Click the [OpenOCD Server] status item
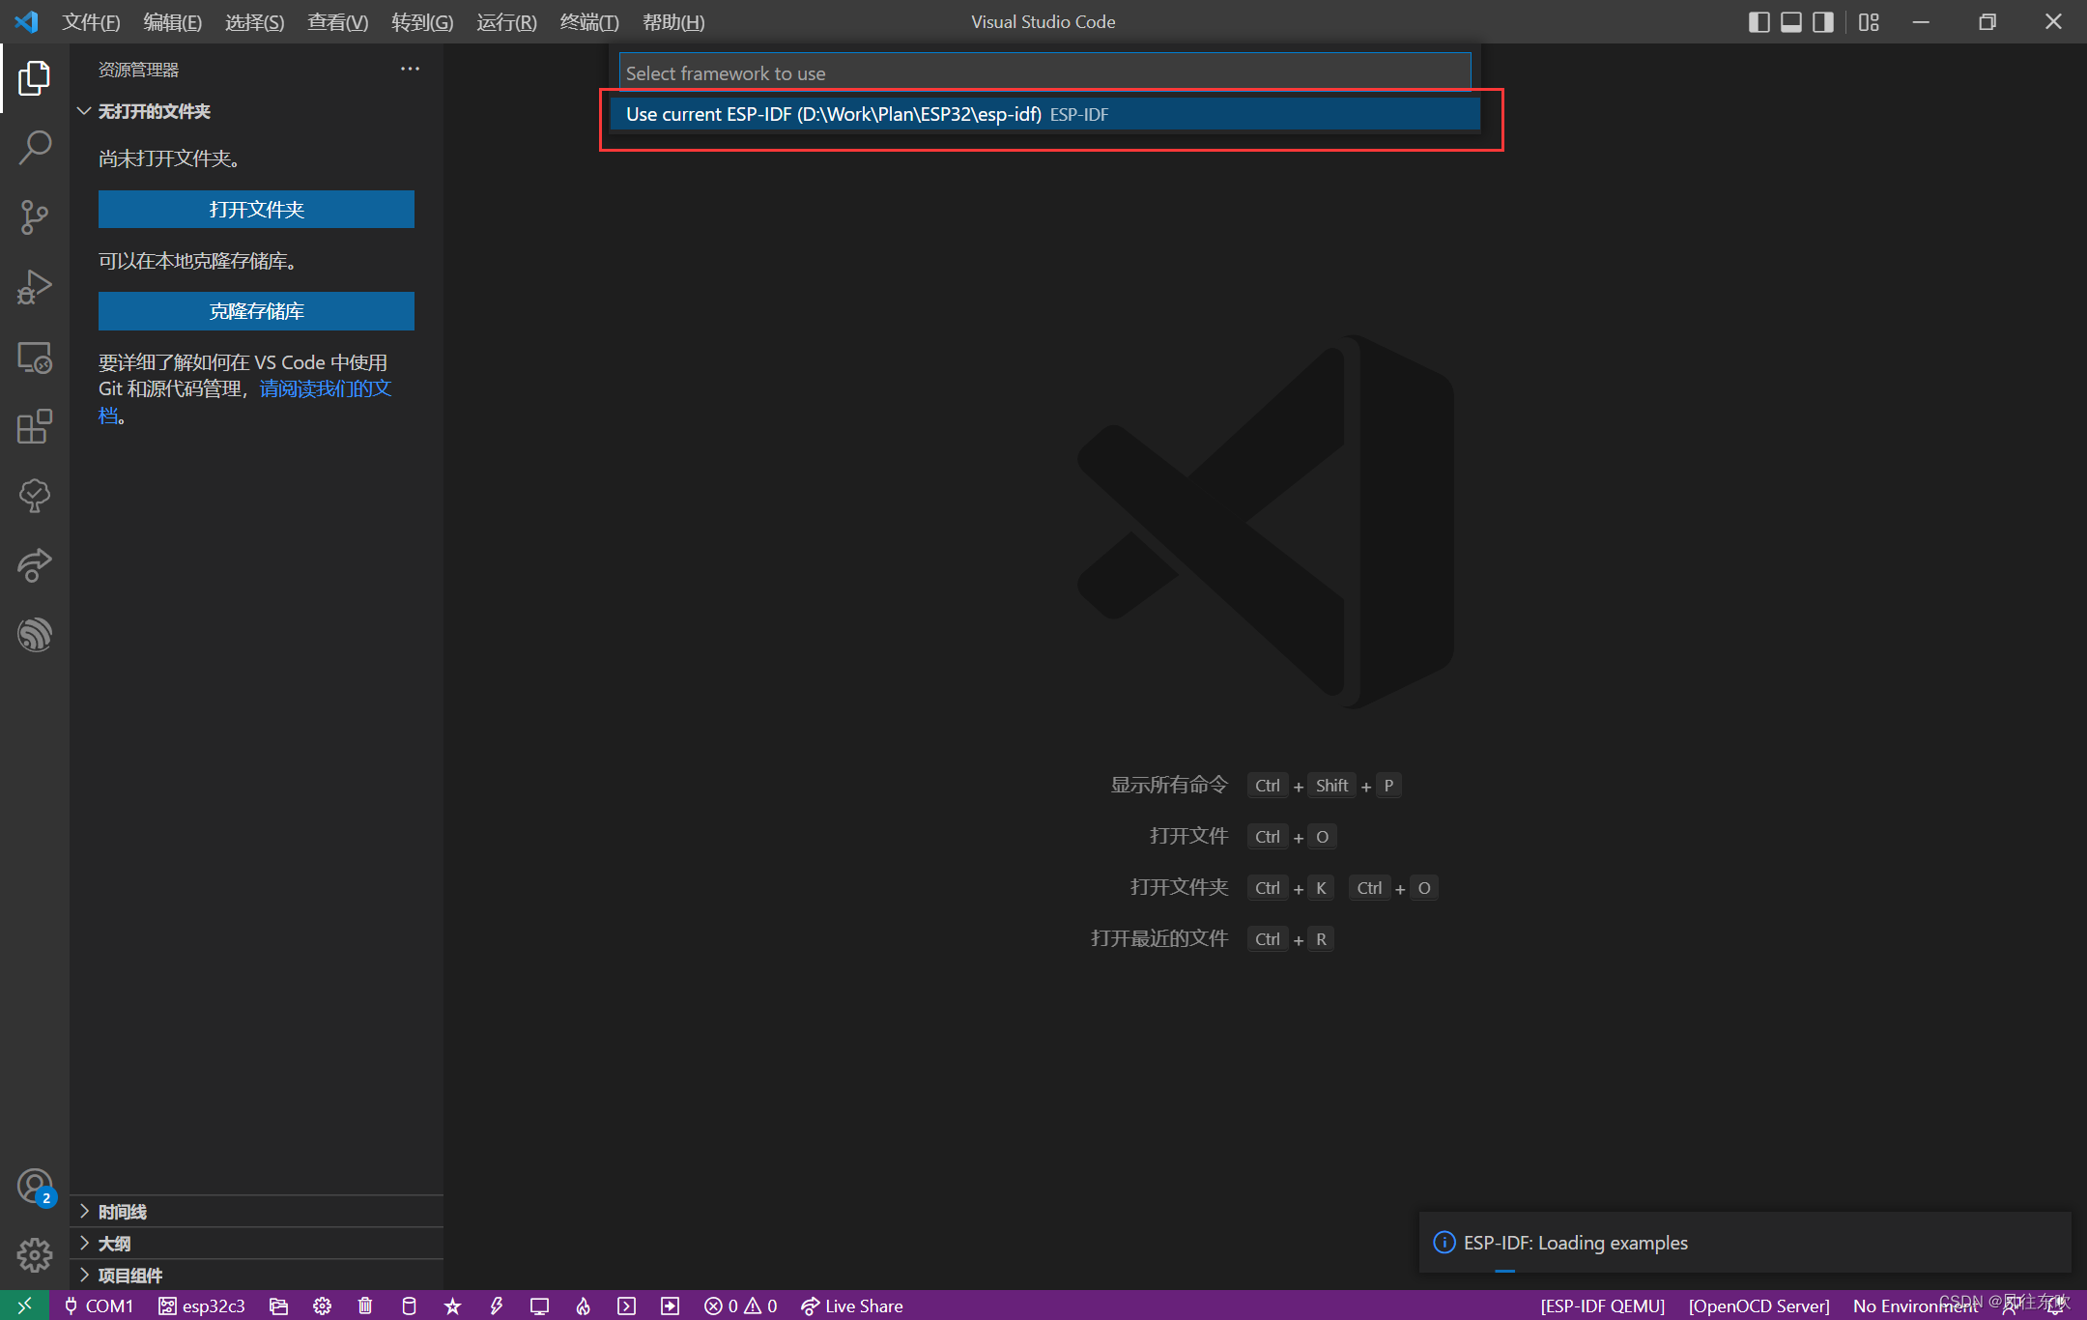This screenshot has height=1320, width=2087. click(1758, 1306)
